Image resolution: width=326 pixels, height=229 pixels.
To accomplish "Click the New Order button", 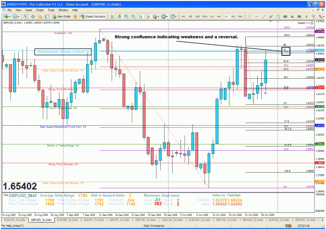I will [x=62, y=16].
